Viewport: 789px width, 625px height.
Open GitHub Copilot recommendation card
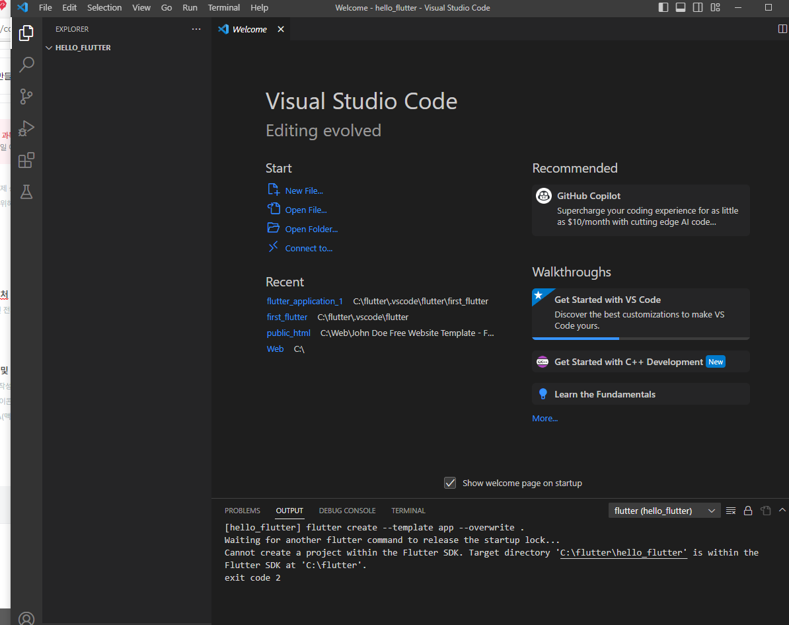(640, 210)
